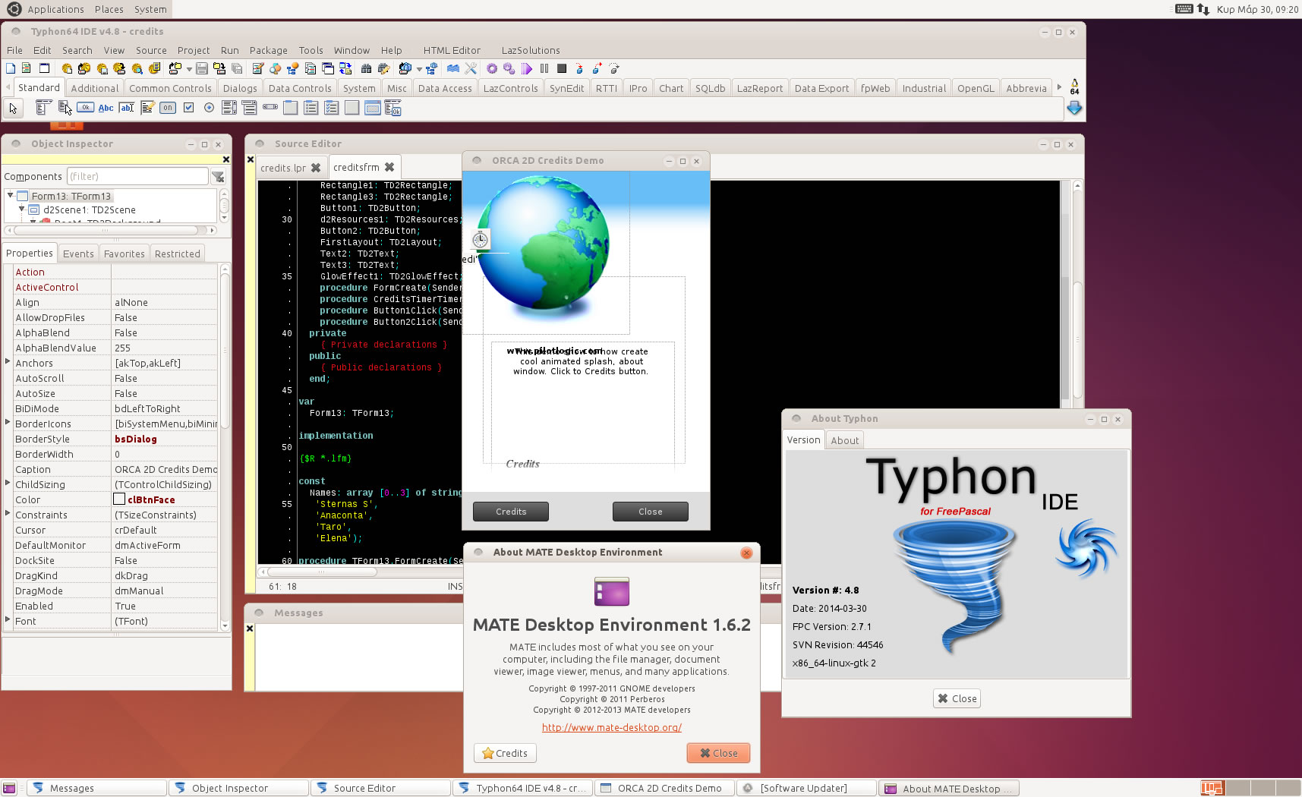
Task: Switch to the Additional palette tab
Action: click(x=95, y=88)
